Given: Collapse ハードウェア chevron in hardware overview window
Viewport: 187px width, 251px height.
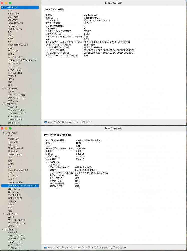Looking at the screenshot, I should [x=3, y=7].
